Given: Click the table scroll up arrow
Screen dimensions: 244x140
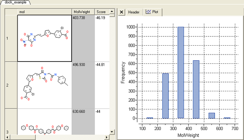Looking at the screenshot, I should point(112,11).
